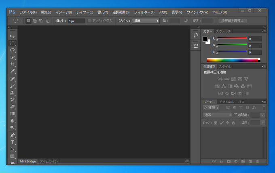Select the Lasso tool
This screenshot has width=275, height=173.
[x=12, y=50]
